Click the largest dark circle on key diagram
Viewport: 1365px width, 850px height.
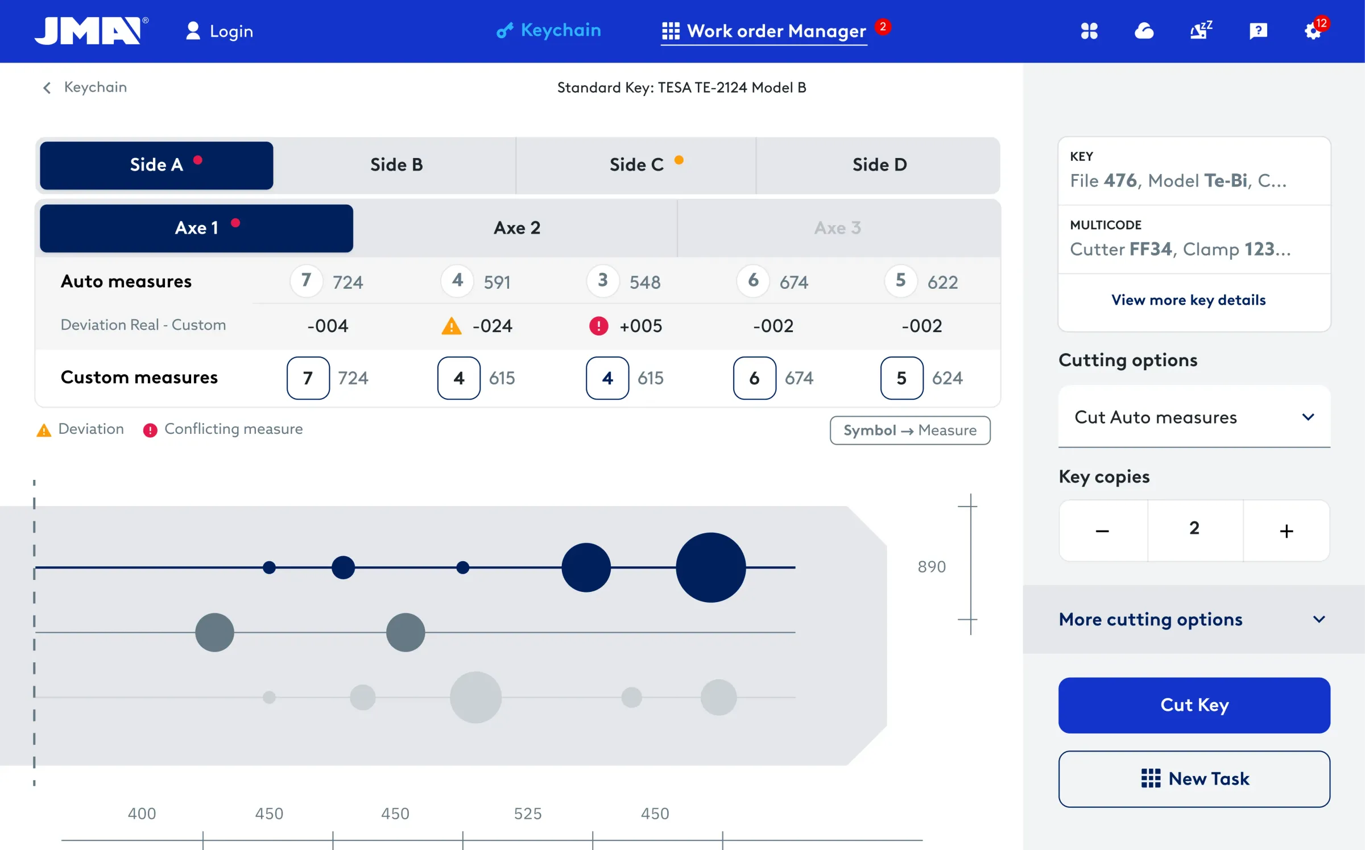point(710,567)
